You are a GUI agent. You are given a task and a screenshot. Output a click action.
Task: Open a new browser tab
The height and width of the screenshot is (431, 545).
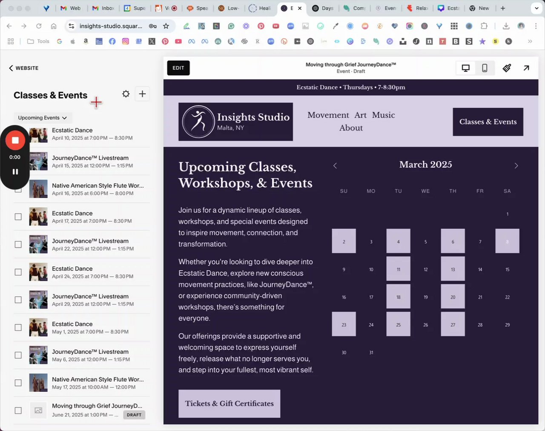click(x=503, y=8)
